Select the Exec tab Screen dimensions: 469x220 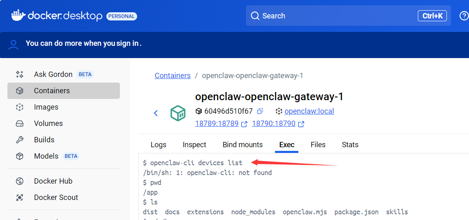[287, 145]
